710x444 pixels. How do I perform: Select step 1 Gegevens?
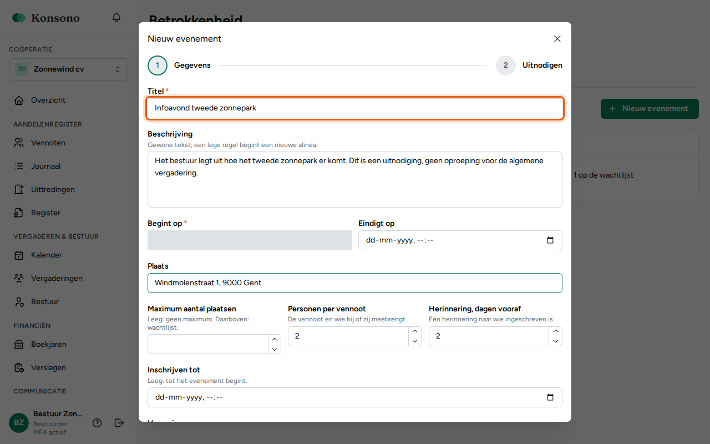coord(179,65)
